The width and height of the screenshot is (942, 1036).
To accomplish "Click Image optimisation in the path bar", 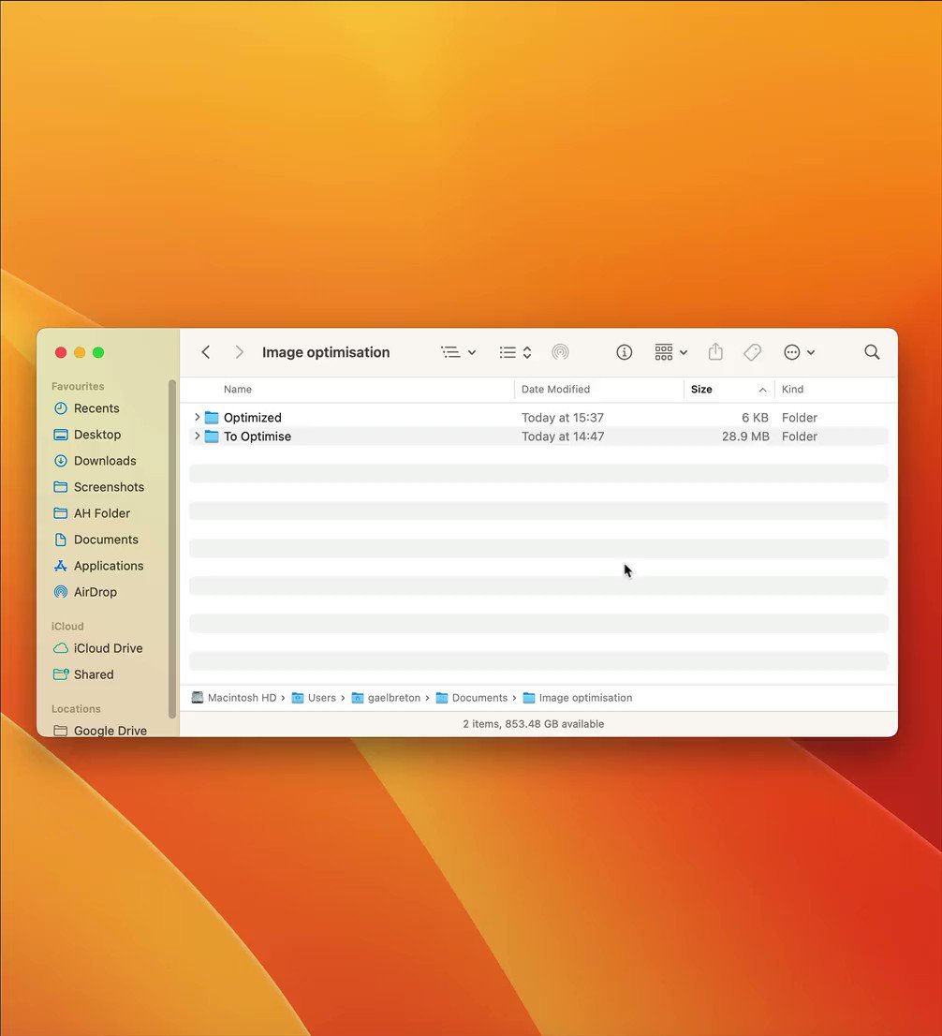I will pos(578,698).
